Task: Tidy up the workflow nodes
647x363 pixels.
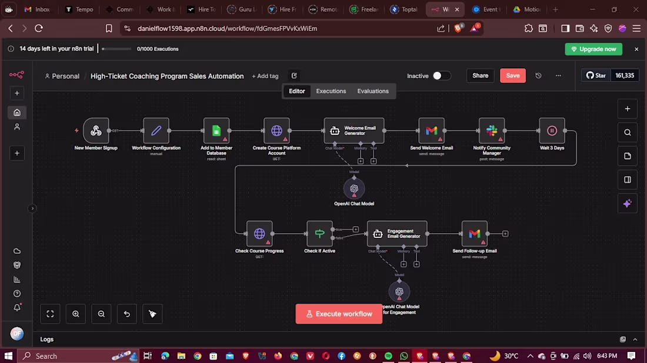Action: (152, 314)
